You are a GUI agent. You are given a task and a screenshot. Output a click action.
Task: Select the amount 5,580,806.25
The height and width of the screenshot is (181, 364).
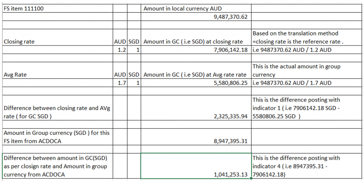[196, 83]
